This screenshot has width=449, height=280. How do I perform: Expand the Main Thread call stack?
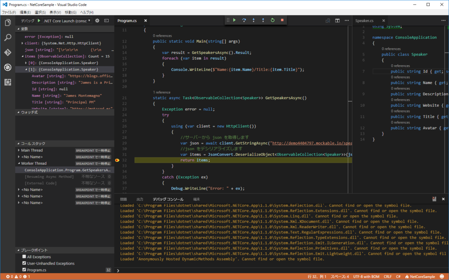(19, 150)
